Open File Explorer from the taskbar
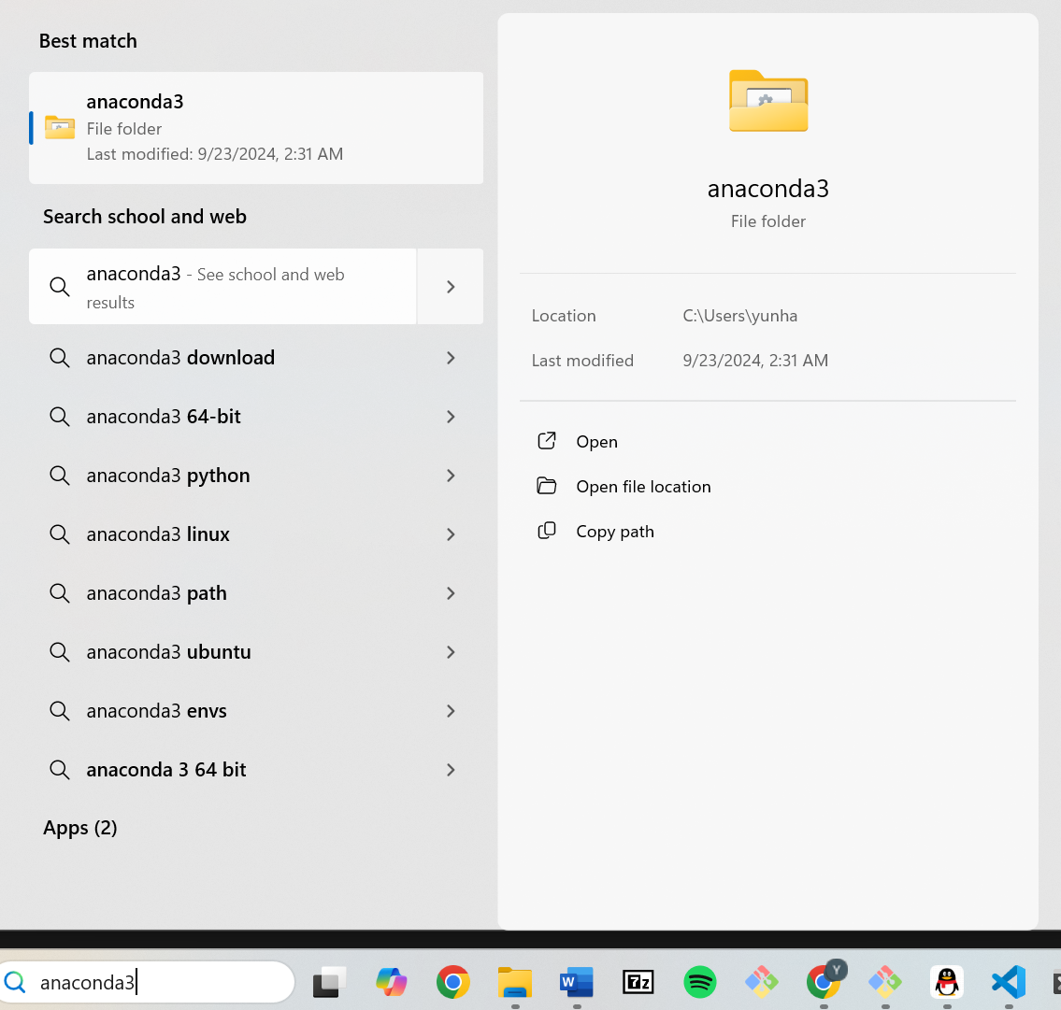 515,982
